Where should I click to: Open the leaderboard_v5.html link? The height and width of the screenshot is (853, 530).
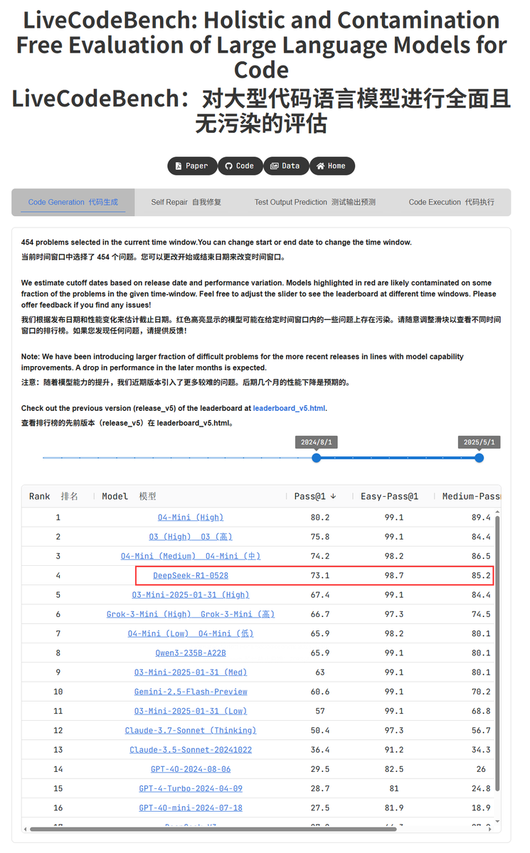[x=290, y=408]
